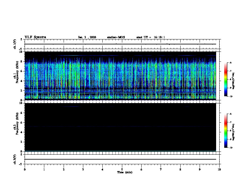Click the '10' tick on Time axis
The image size is (247, 190).
(x=219, y=170)
